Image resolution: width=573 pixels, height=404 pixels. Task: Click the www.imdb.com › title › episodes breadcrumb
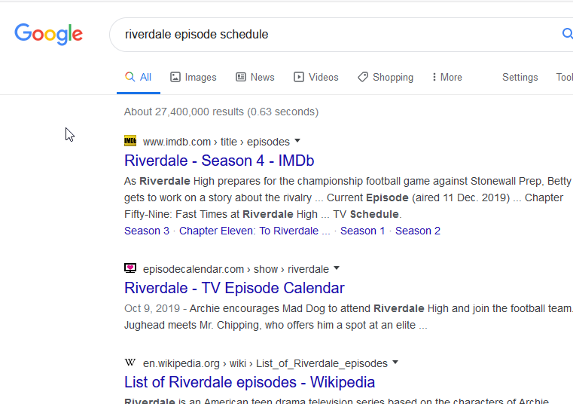point(216,142)
